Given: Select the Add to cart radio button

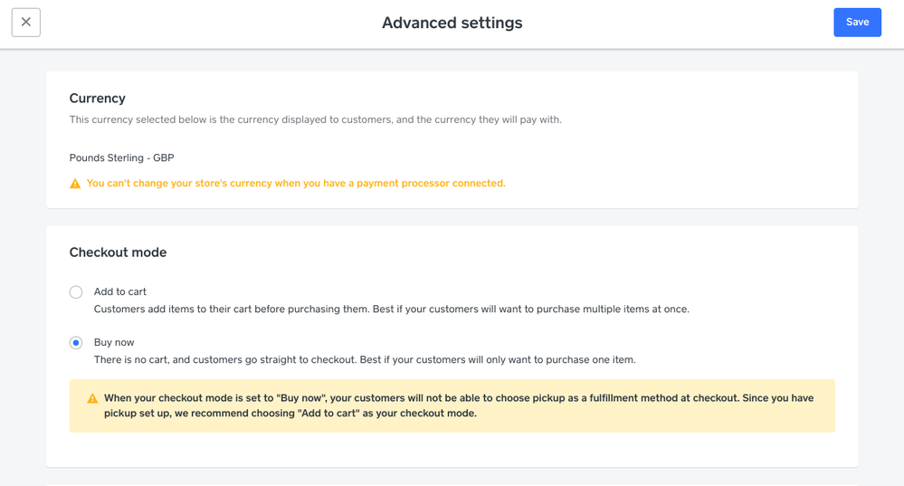Looking at the screenshot, I should pyautogui.click(x=76, y=292).
